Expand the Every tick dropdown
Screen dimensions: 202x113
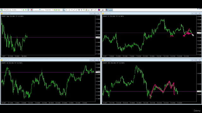(49, 10)
